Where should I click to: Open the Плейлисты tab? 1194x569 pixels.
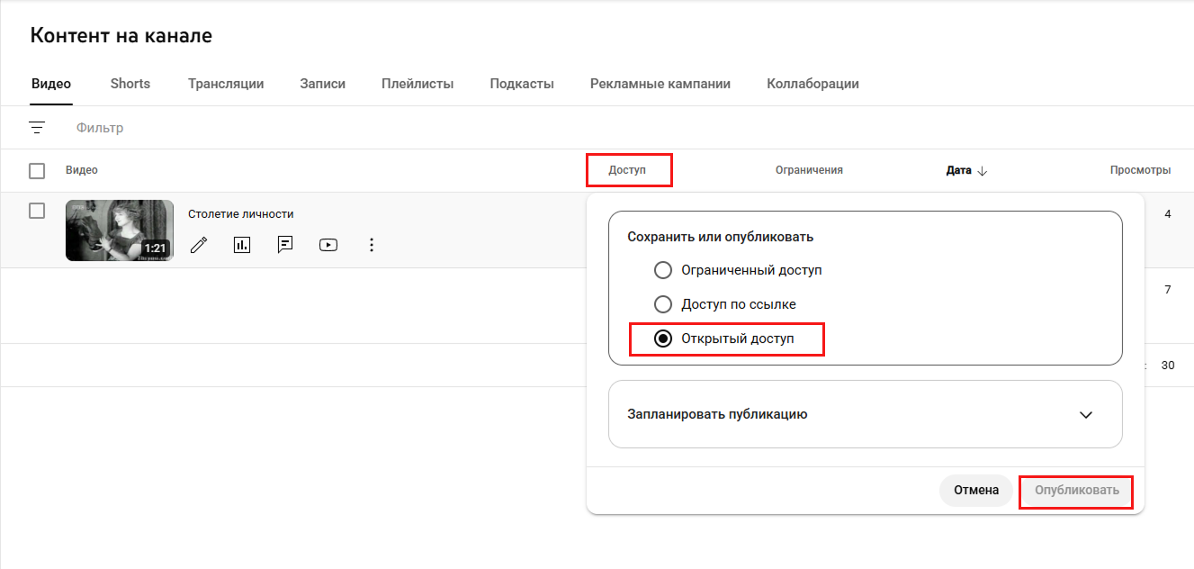coord(417,84)
